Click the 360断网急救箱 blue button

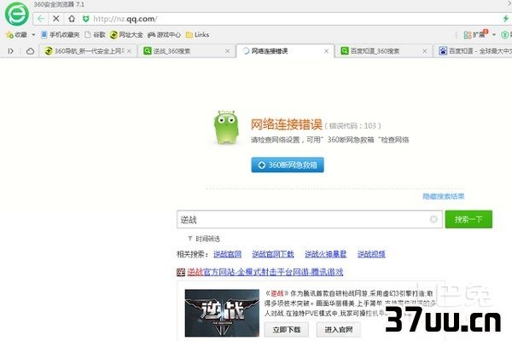click(x=288, y=165)
